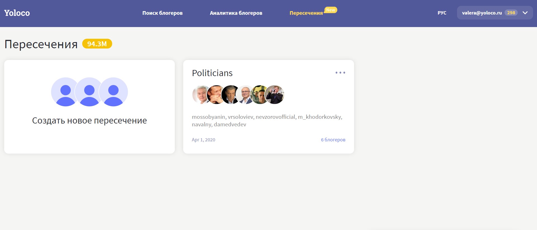Go to Поиск блогеров
The height and width of the screenshot is (230, 537).
(x=162, y=13)
